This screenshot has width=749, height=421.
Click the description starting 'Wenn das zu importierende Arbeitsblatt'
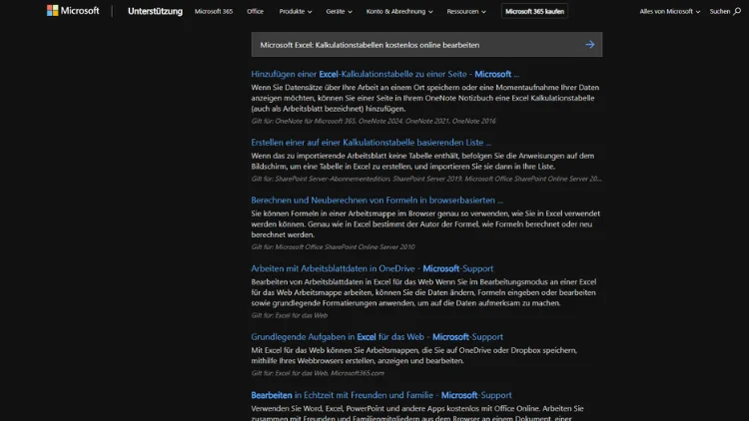click(422, 161)
